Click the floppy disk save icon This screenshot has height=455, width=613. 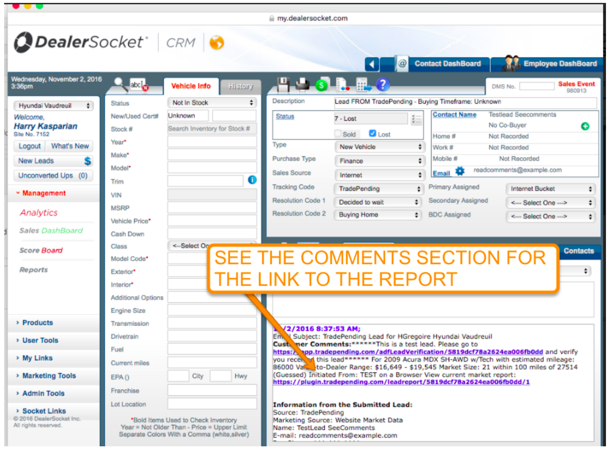(x=283, y=84)
